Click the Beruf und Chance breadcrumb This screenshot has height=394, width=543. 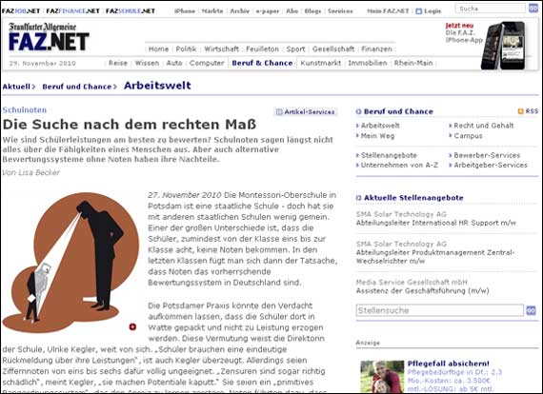click(x=77, y=87)
